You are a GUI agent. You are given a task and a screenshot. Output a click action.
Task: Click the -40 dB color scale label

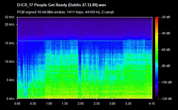pos(166,33)
